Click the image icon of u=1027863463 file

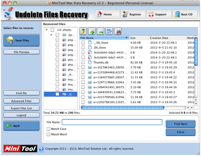click(x=90, y=67)
